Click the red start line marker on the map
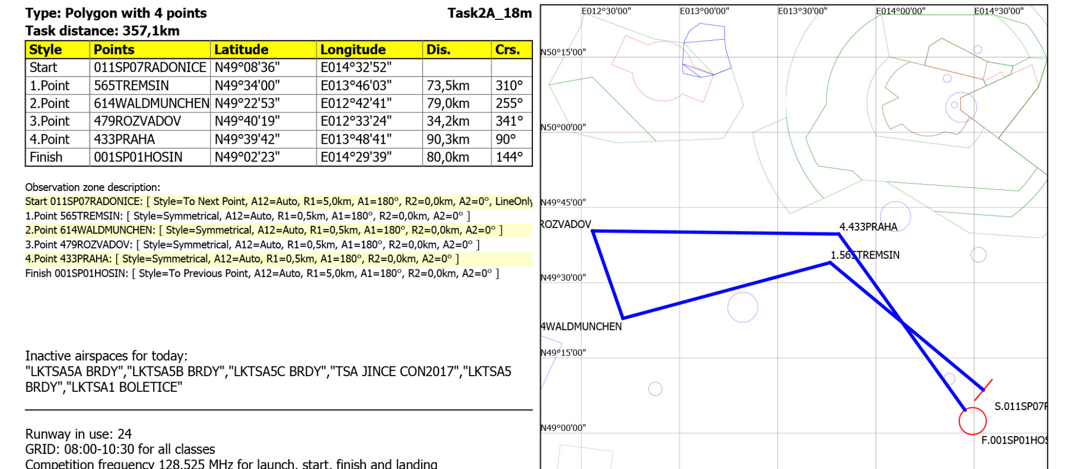Viewport: 1070px width, 469px height. (x=983, y=390)
